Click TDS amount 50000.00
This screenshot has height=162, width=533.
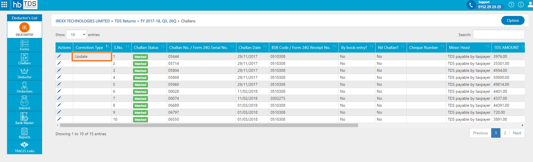click(501, 77)
